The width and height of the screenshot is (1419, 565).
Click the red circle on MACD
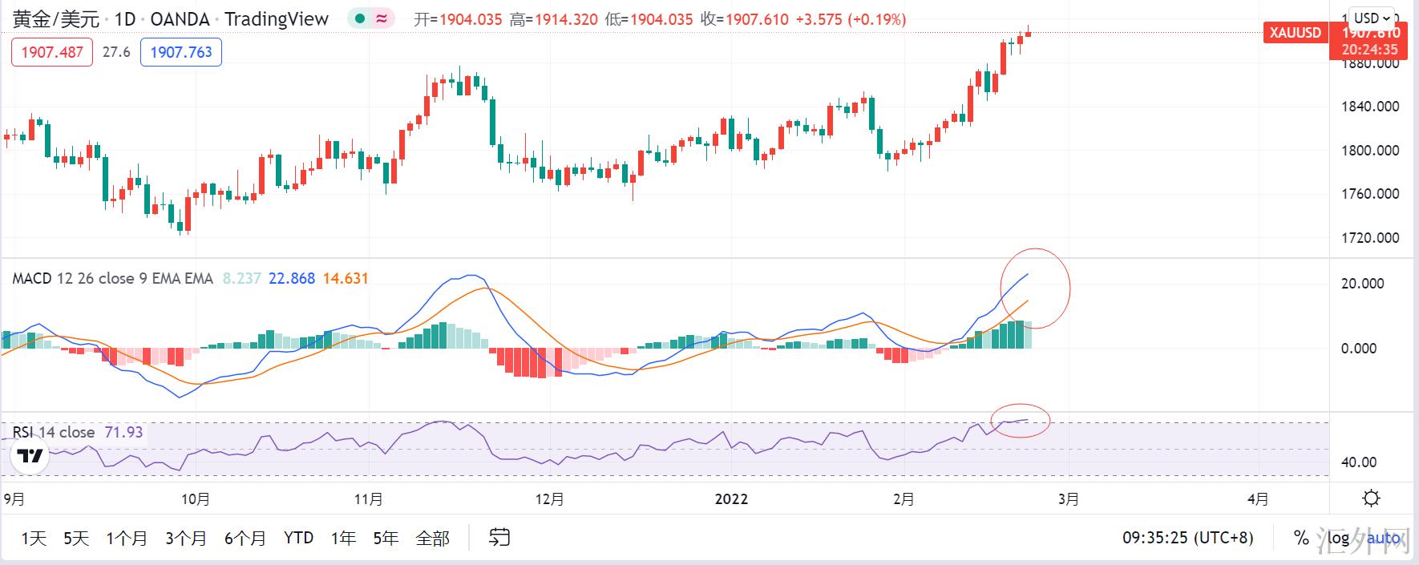tap(1034, 285)
